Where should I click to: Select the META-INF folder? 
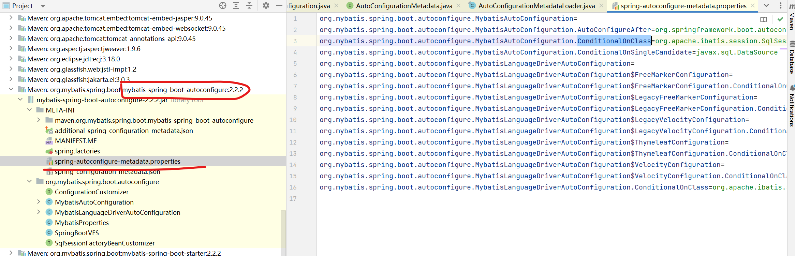(61, 110)
